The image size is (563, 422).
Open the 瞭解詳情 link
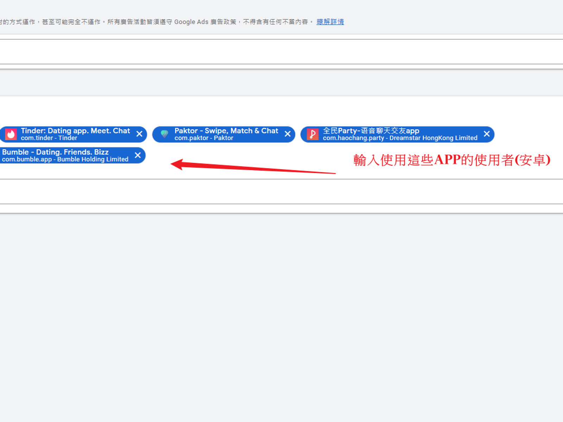point(330,22)
